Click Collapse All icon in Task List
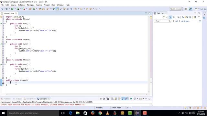Viewport: 207px width, 116px height. tap(190, 17)
